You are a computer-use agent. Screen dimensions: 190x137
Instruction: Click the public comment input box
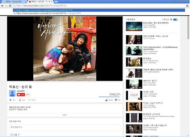pyautogui.click(x=65, y=128)
